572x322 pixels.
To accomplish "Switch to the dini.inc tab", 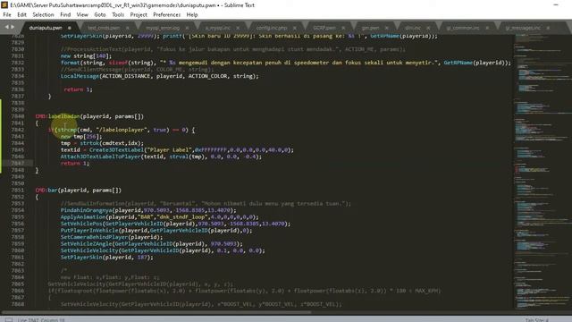I will (413, 28).
